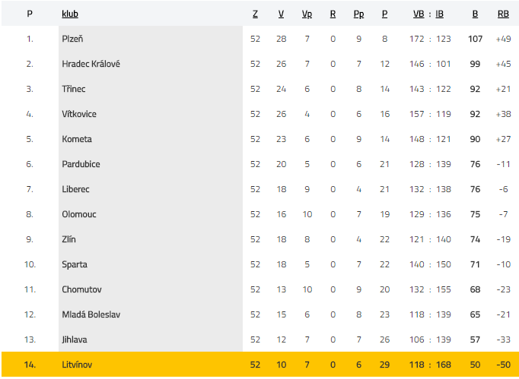519x379 pixels.
Task: Click on Mladá Boleslav team name
Action: [91, 314]
